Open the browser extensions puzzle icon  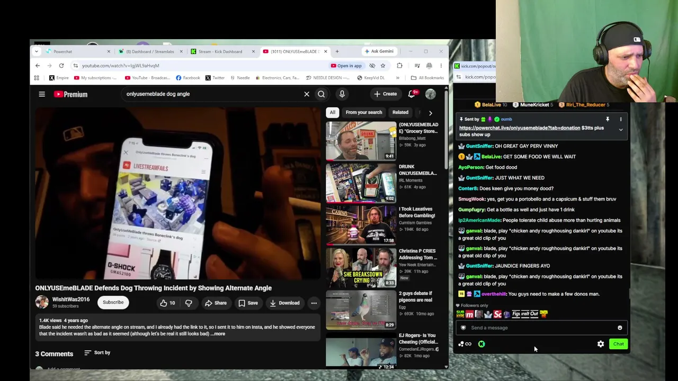399,66
